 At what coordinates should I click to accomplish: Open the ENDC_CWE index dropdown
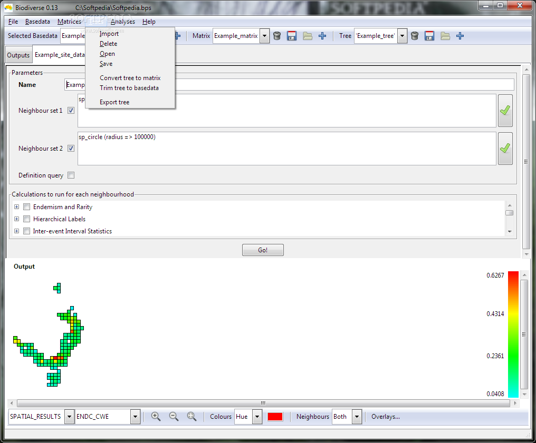[x=136, y=417]
